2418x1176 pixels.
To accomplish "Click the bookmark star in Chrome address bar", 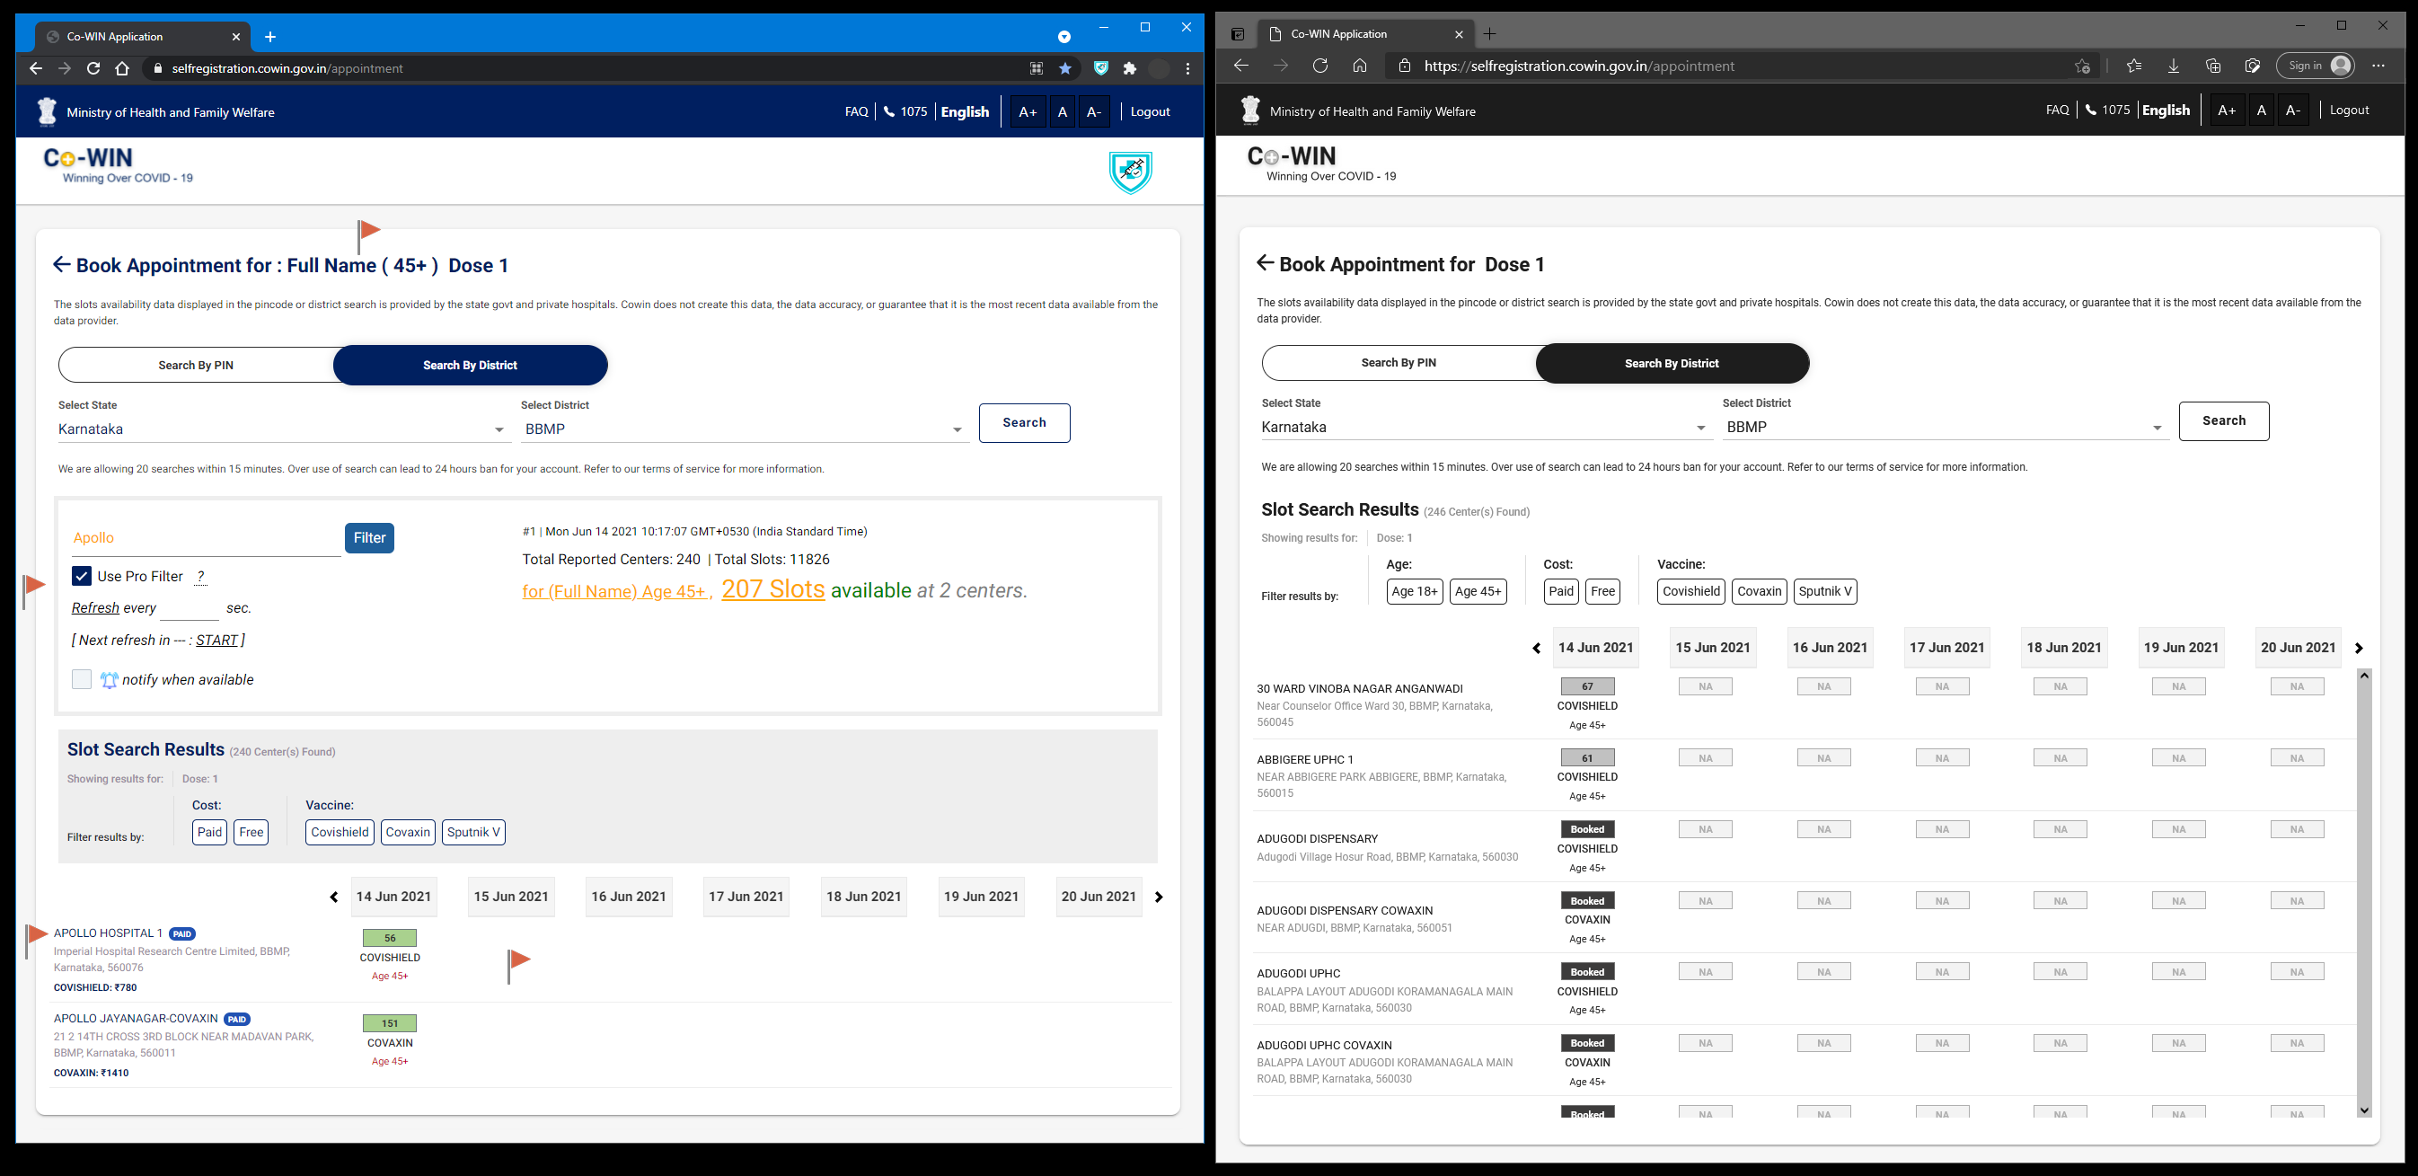I will (1065, 68).
